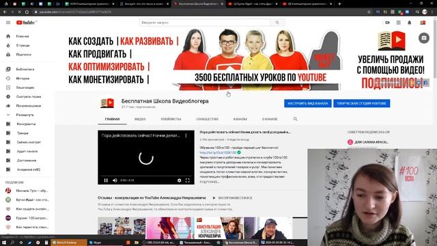This screenshot has width=437, height=246.
Task: Click the channel avatar logo
Action: (x=107, y=103)
